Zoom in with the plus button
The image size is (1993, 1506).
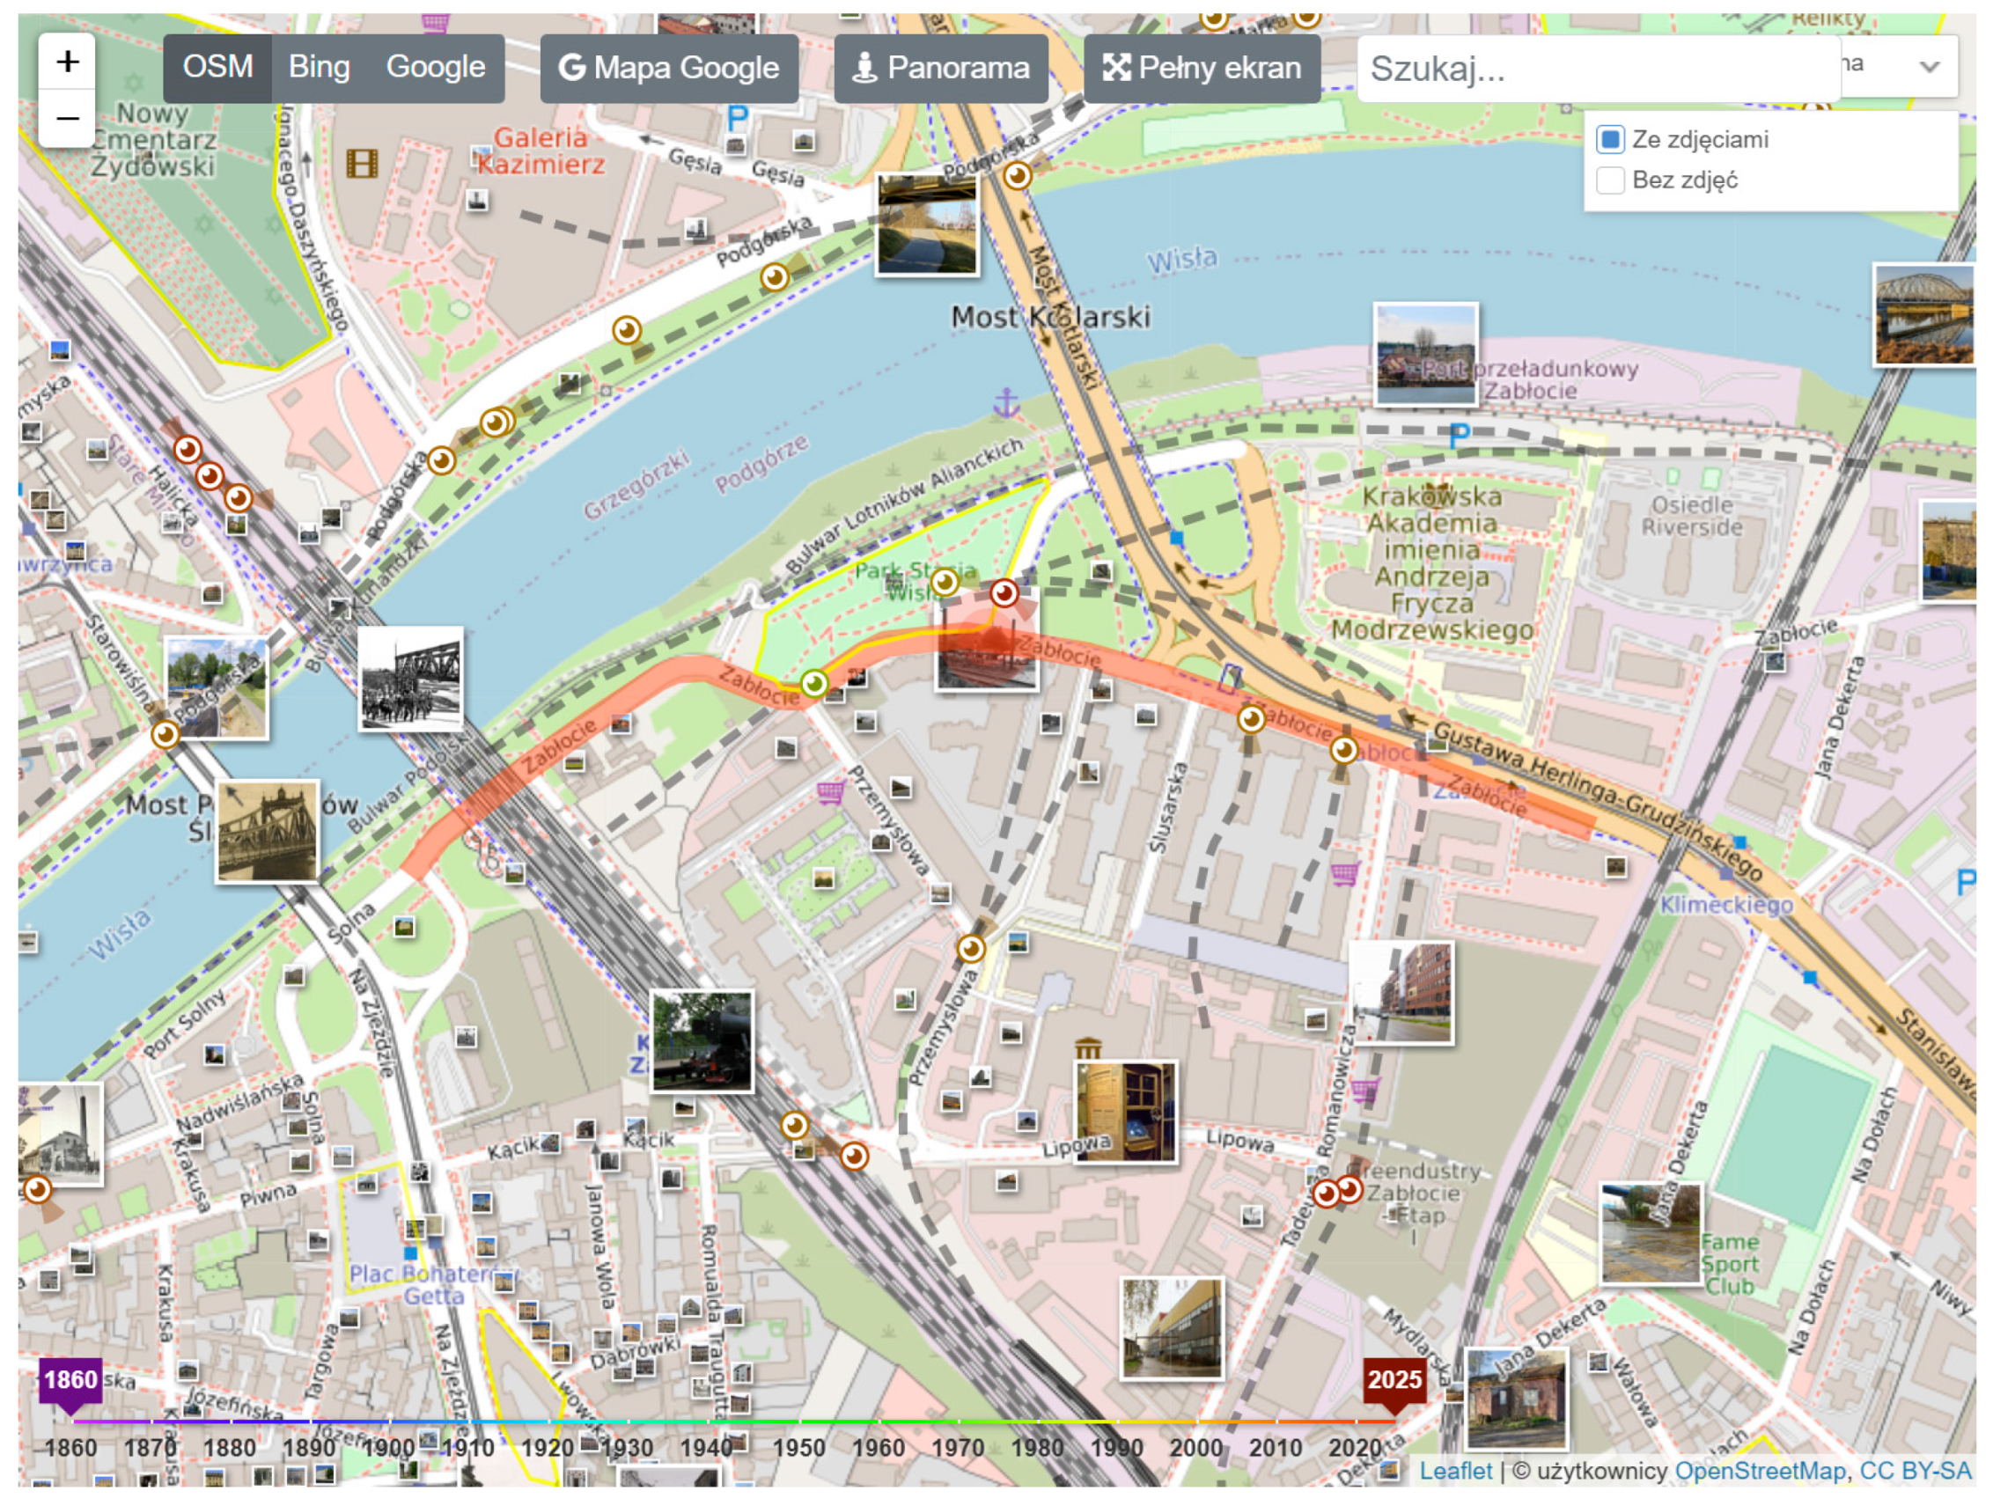point(67,62)
